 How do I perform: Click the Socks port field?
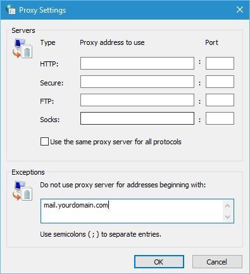[220, 118]
